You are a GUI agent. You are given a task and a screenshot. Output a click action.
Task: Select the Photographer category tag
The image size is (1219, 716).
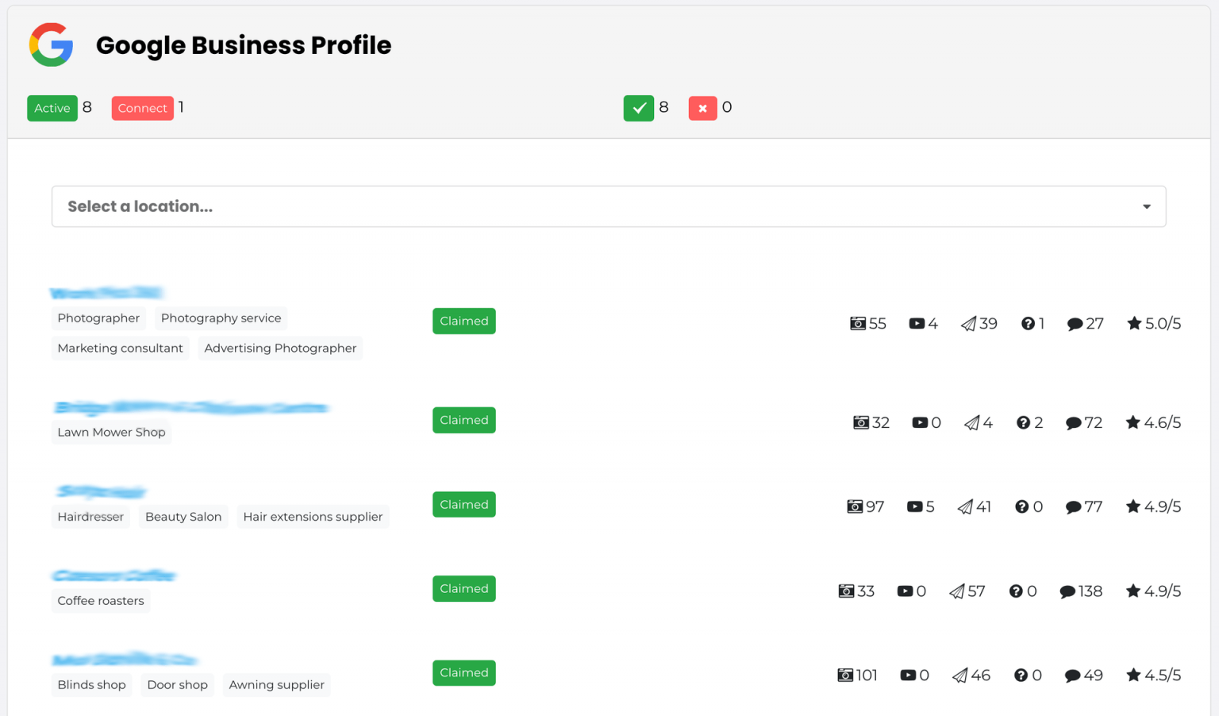[x=98, y=318]
